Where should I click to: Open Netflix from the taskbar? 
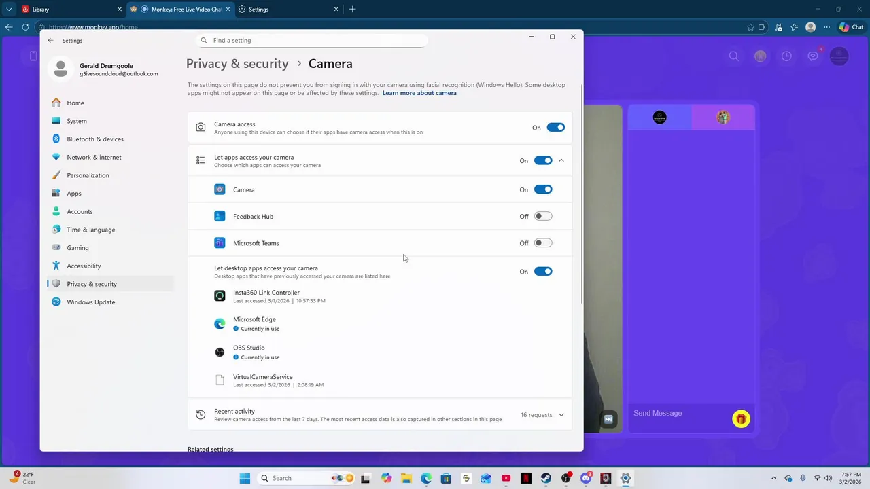click(x=526, y=478)
